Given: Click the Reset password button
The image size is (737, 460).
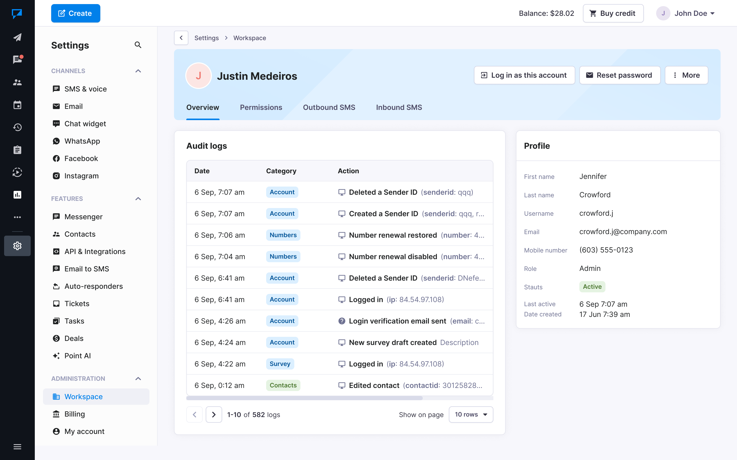Looking at the screenshot, I should (x=620, y=75).
